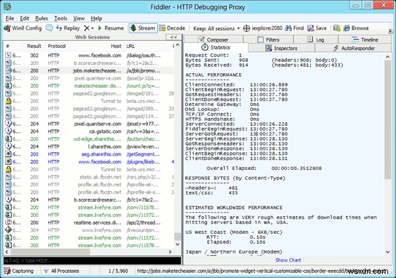Sort sessions by the Host column header
This screenshot has height=278, width=396.
[97, 46]
